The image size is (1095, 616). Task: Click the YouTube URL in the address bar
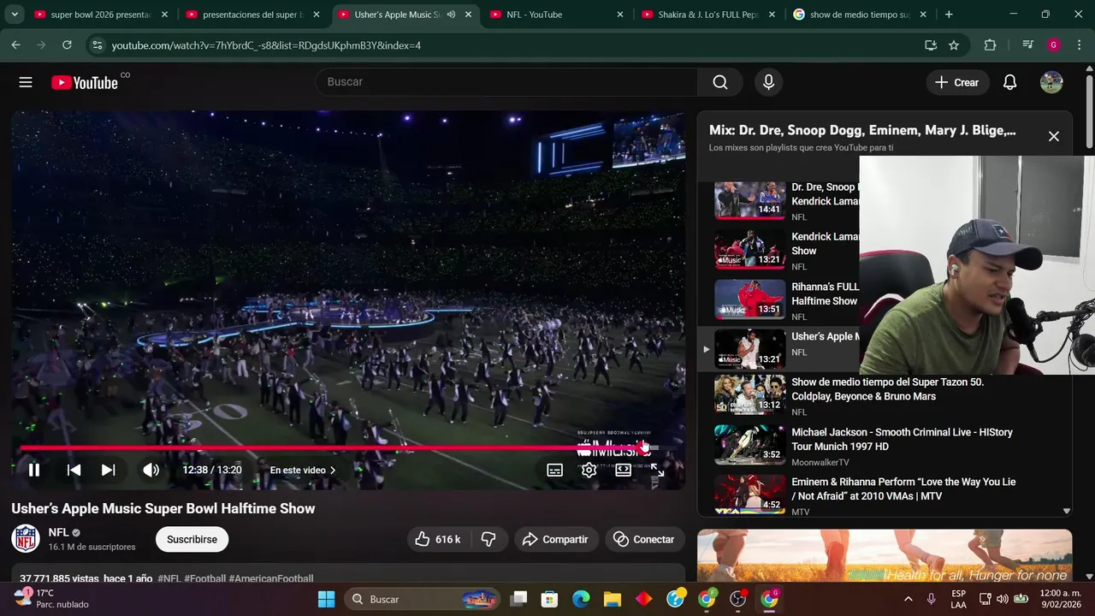[266, 45]
